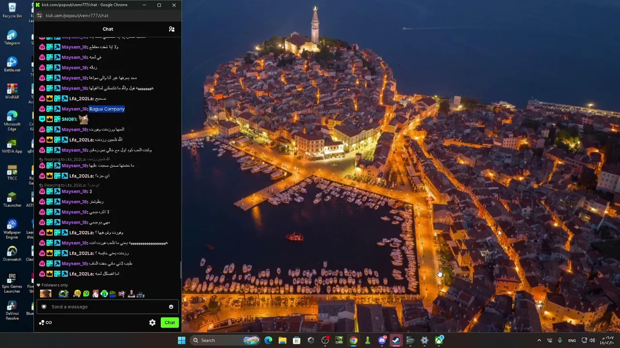Open the TLauncher desktop icon

12,200
